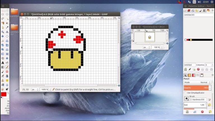
Task: Select the Scissors Select tool
Action: [x=7, y=23]
